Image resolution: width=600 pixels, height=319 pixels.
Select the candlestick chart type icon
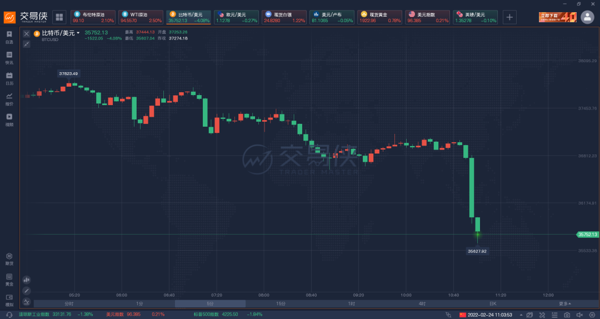click(x=27, y=280)
